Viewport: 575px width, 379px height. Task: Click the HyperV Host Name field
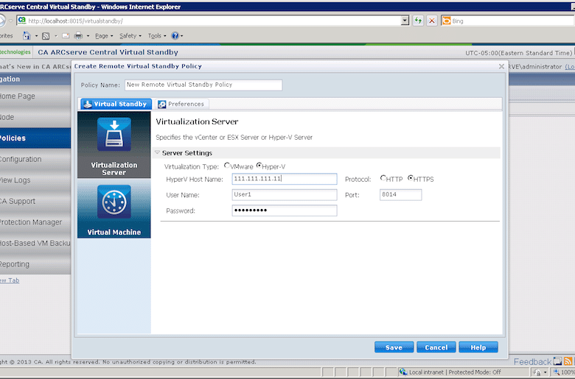[x=285, y=179]
